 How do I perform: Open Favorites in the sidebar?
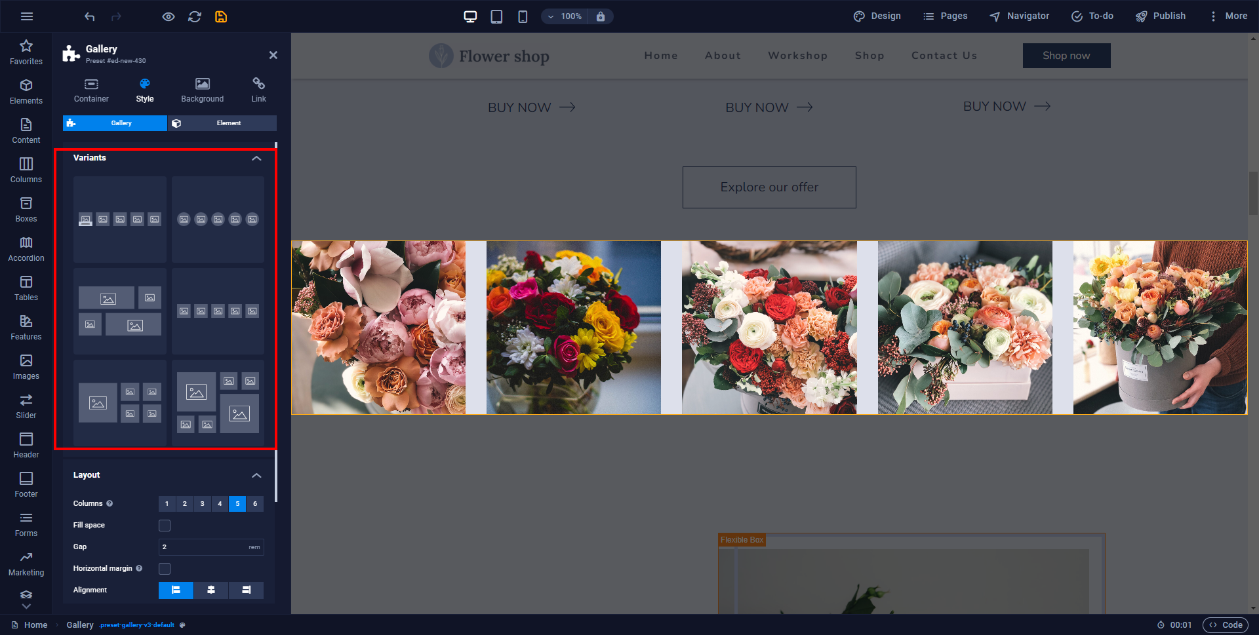tap(26, 52)
